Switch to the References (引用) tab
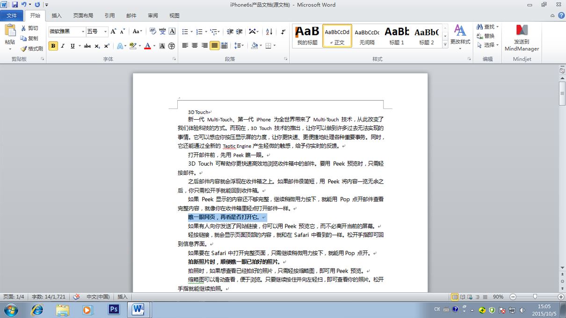This screenshot has width=566, height=318. click(109, 15)
